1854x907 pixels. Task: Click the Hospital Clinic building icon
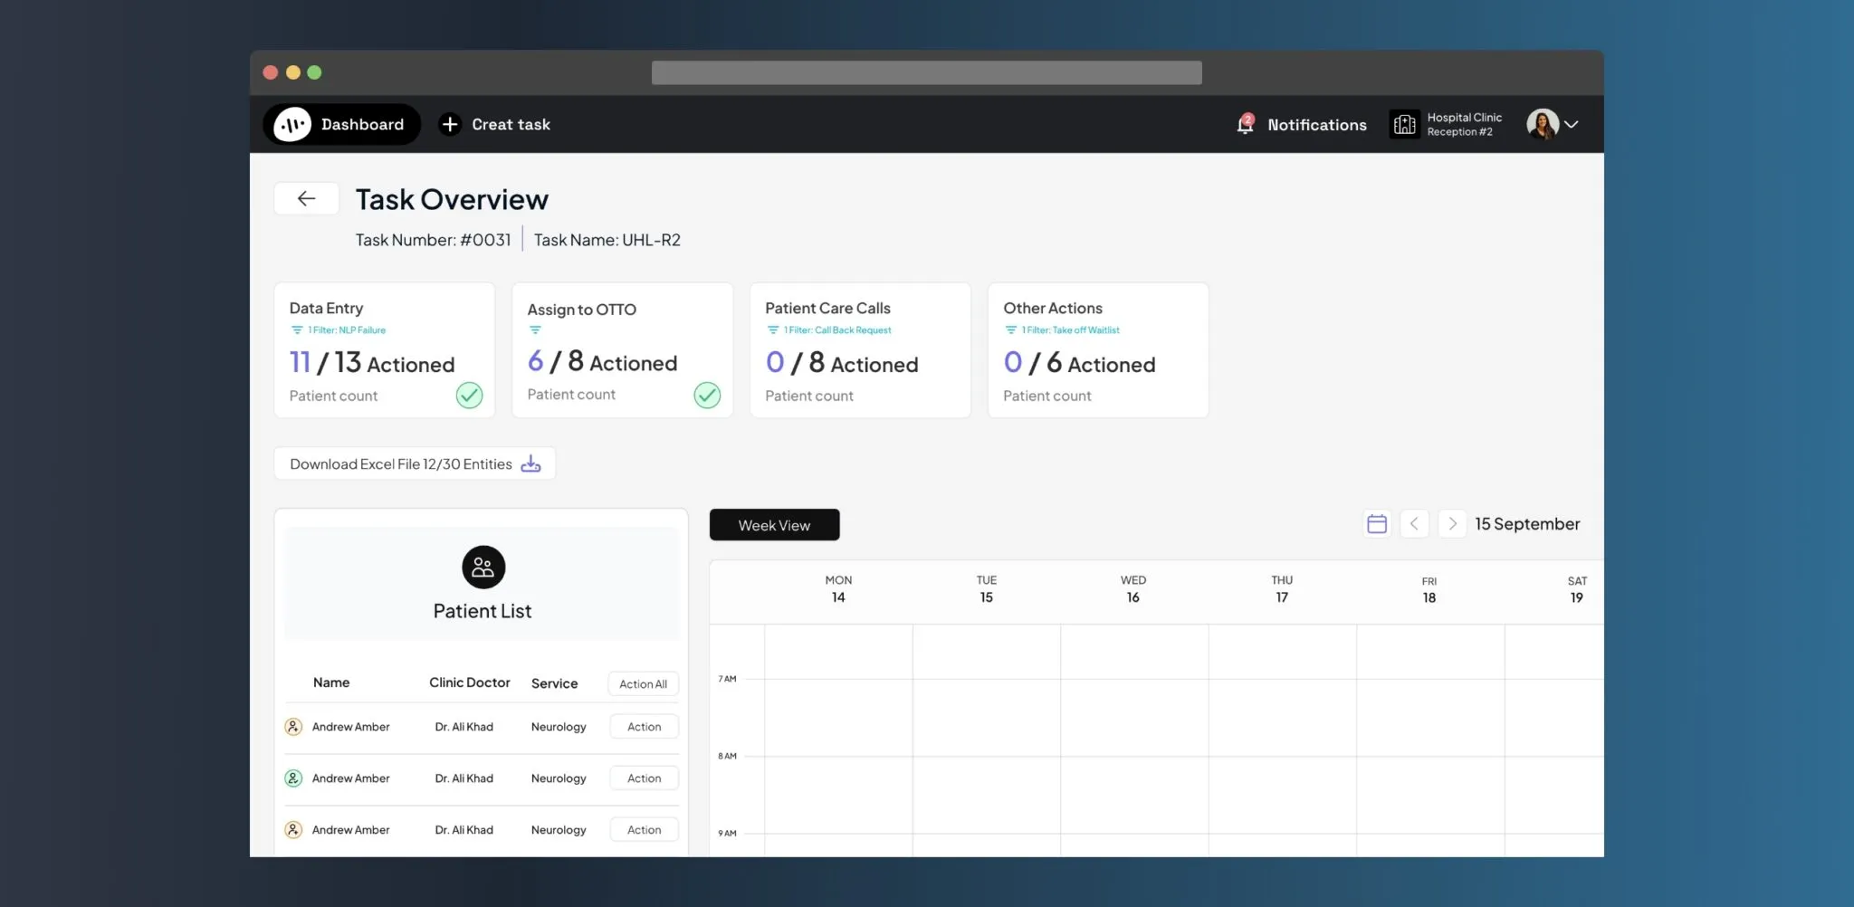pos(1404,124)
